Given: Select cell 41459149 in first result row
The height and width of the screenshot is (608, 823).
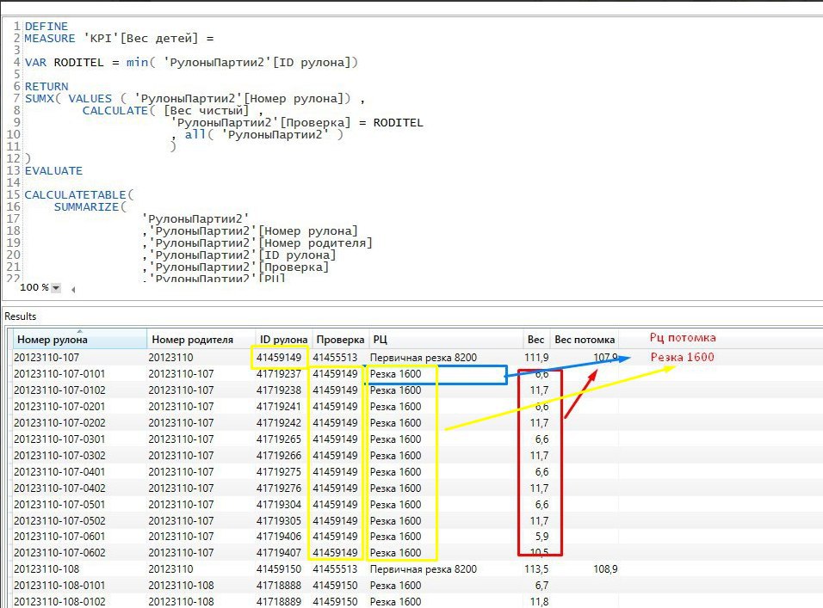Looking at the screenshot, I should tap(281, 357).
